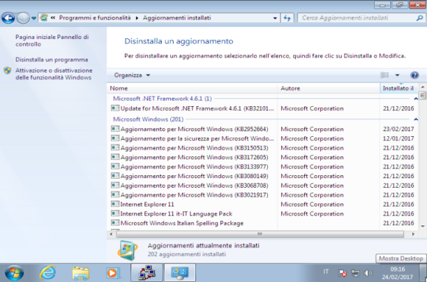This screenshot has height=282, width=427.
Task: Click the refresh button beside address bar
Action: 287,18
